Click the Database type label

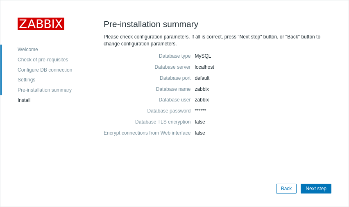tap(174, 56)
